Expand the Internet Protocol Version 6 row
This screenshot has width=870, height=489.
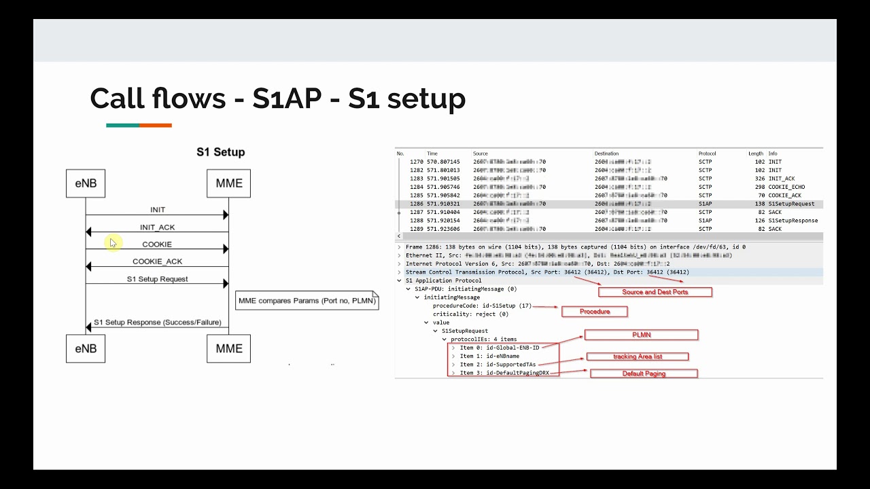pyautogui.click(x=400, y=264)
